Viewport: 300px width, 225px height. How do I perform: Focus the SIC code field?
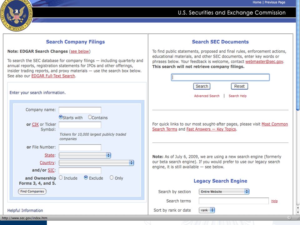point(80,171)
